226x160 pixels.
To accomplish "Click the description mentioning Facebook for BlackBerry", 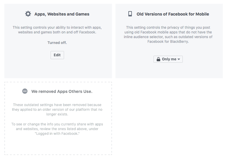I will pos(168,35).
